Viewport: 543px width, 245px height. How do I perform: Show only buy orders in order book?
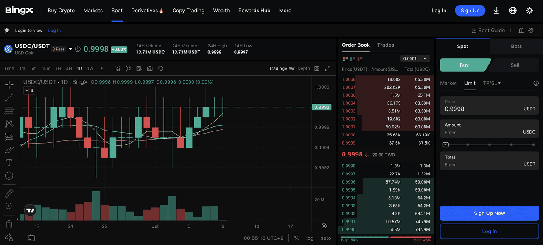tap(353, 59)
